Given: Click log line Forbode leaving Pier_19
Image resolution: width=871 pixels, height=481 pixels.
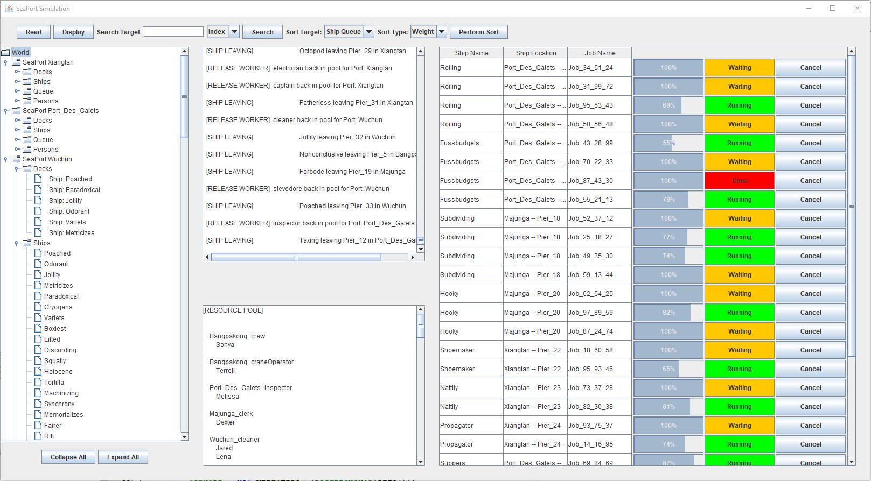Looking at the screenshot, I should [x=352, y=172].
